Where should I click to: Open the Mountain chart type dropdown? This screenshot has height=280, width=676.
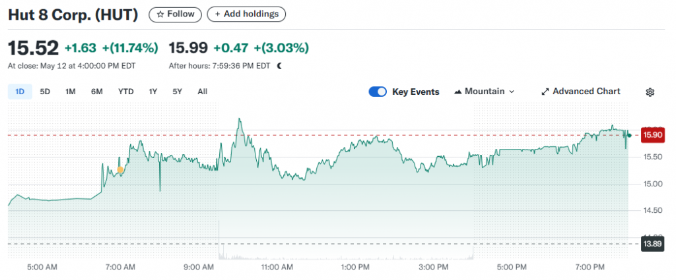[x=485, y=92]
